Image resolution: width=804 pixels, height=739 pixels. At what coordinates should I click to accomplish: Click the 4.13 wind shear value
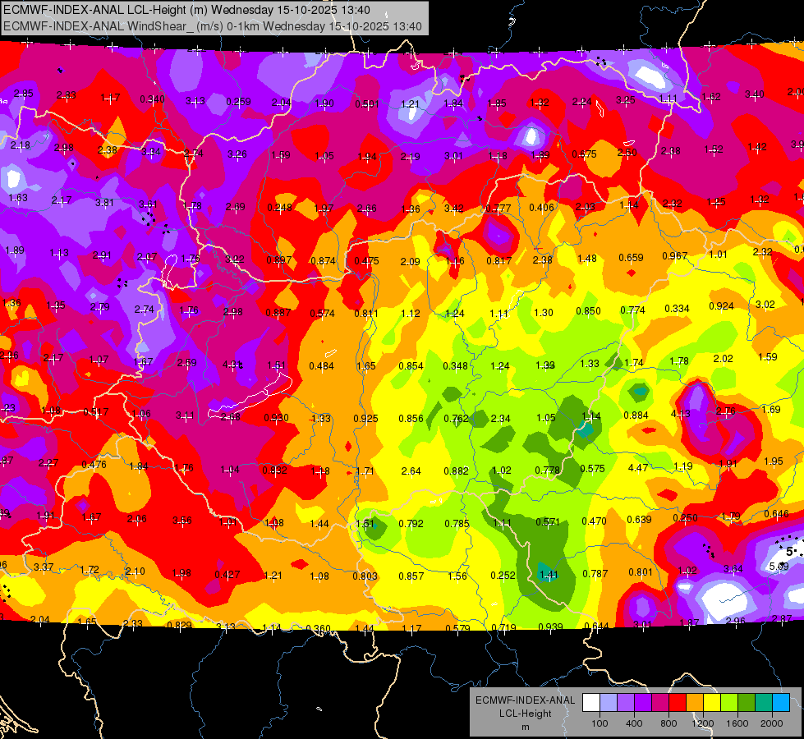pos(681,413)
